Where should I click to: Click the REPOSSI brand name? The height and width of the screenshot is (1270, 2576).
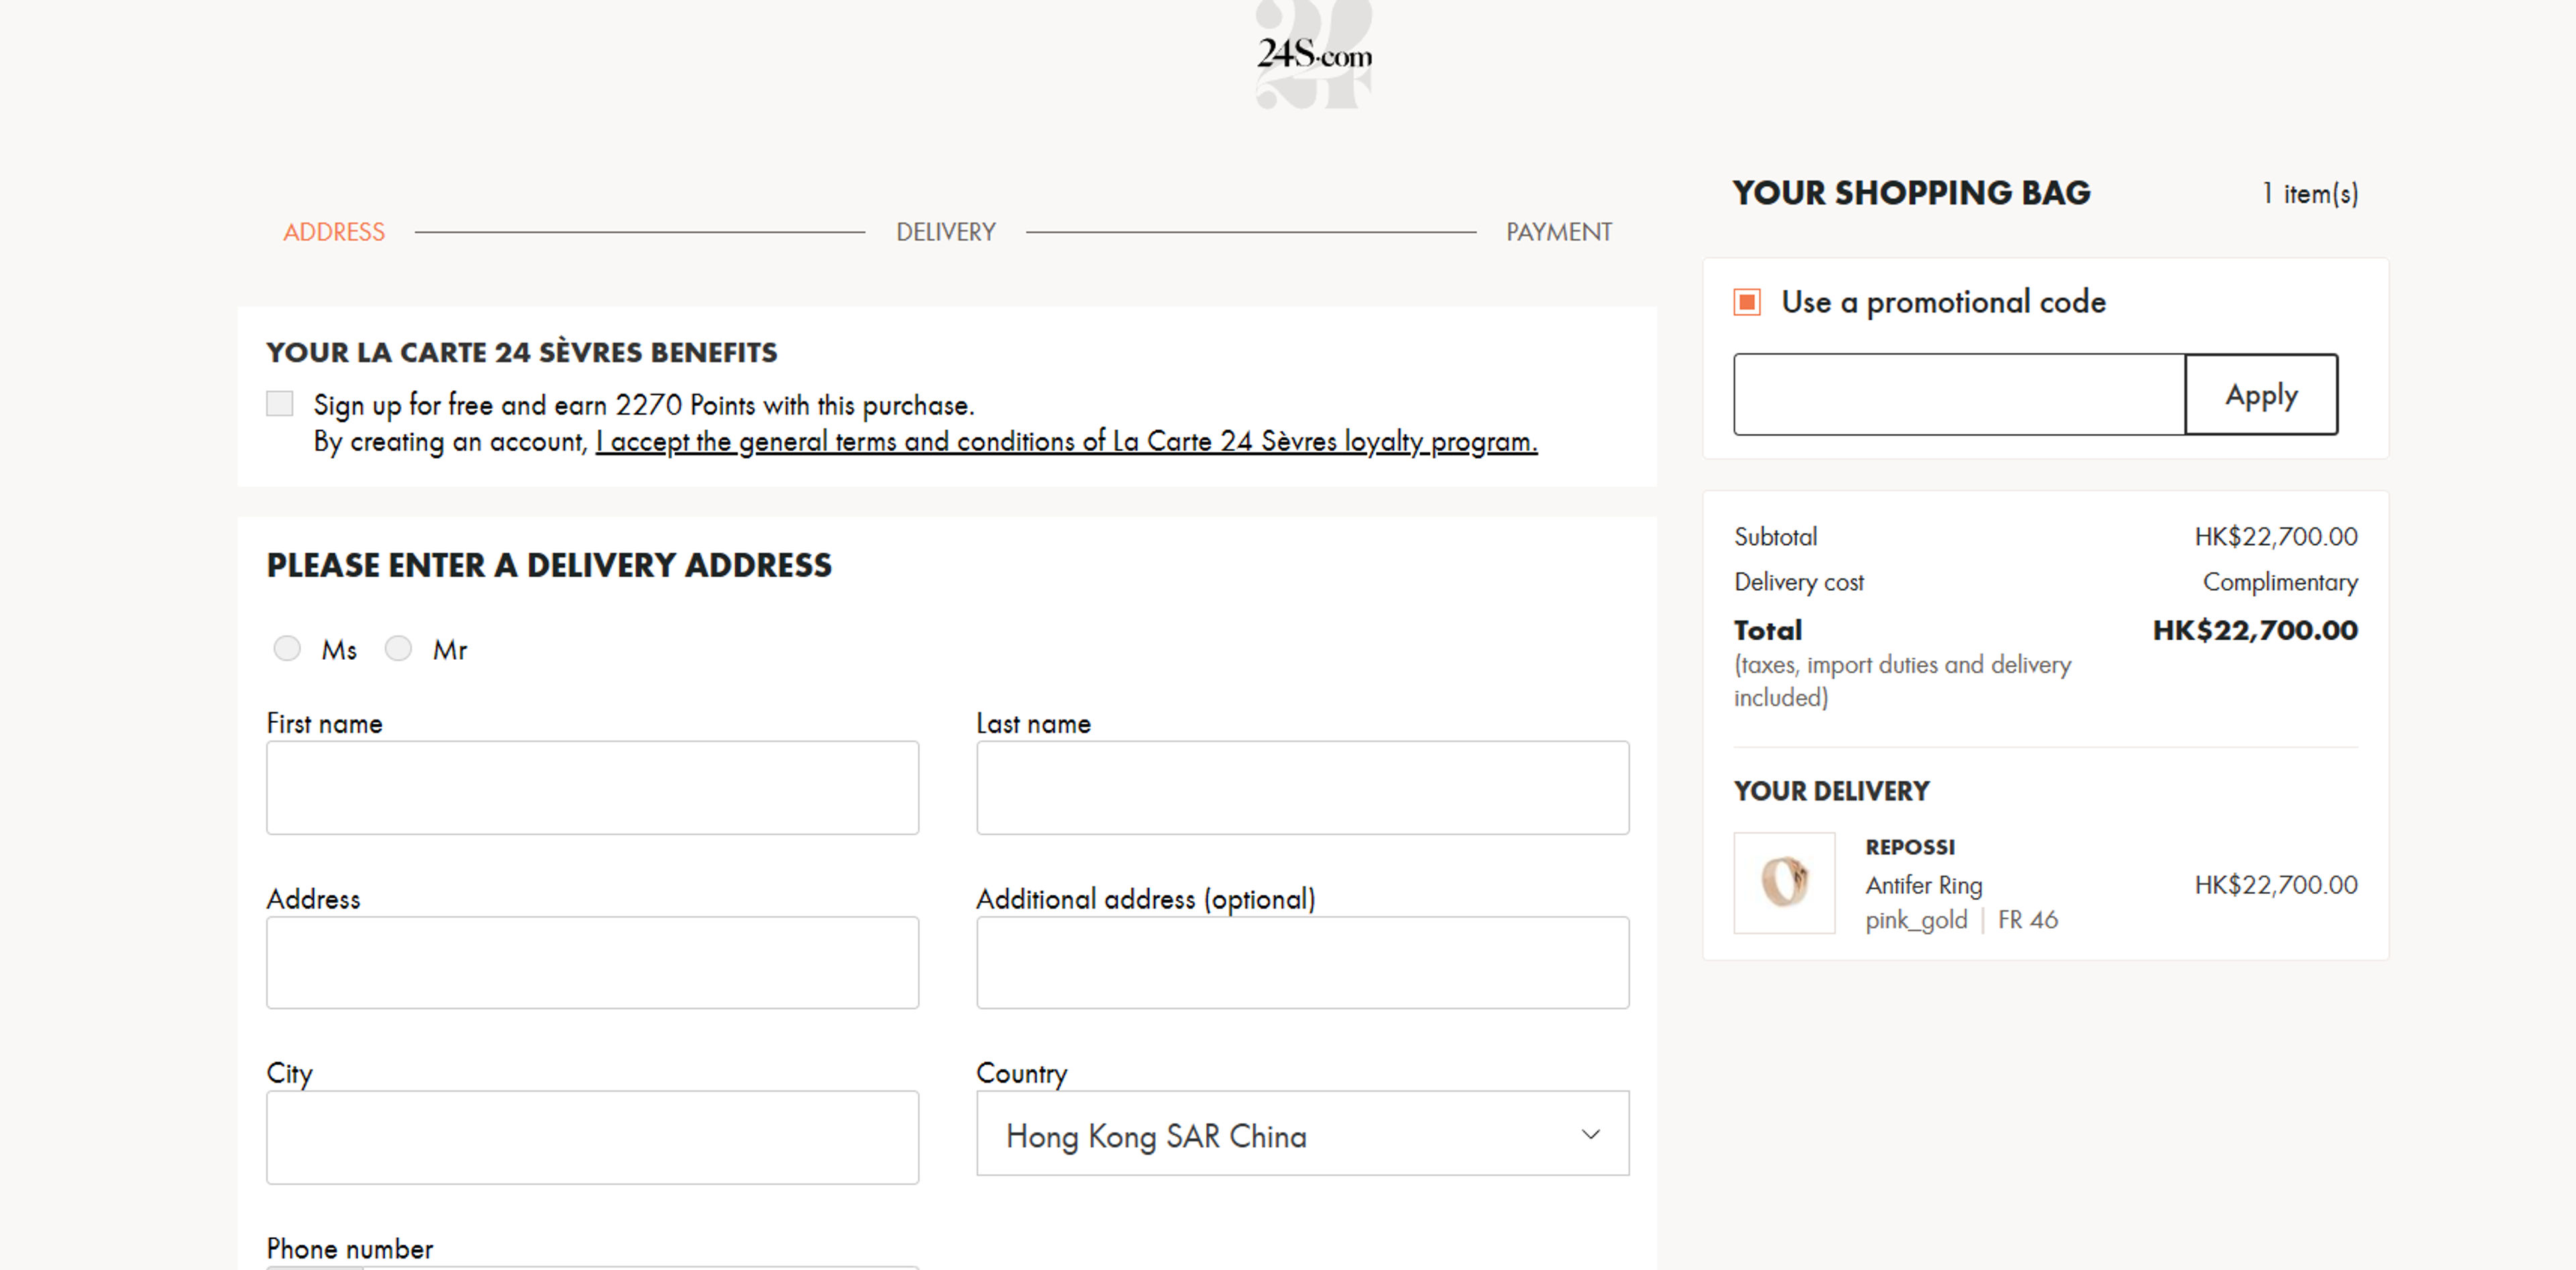click(x=1909, y=848)
